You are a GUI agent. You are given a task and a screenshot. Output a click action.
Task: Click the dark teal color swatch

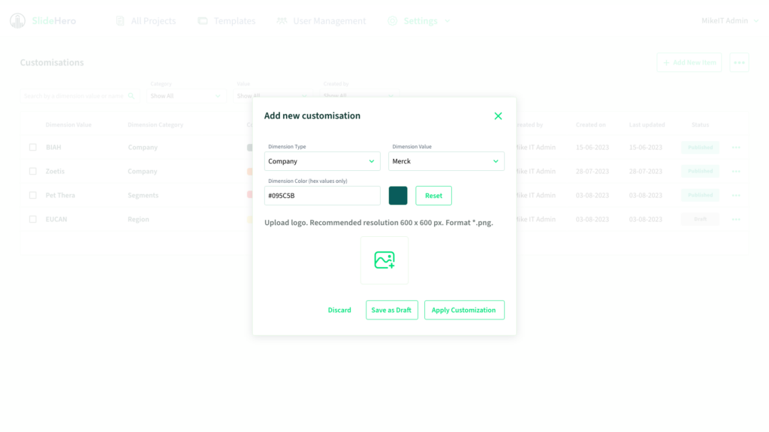[x=398, y=196]
